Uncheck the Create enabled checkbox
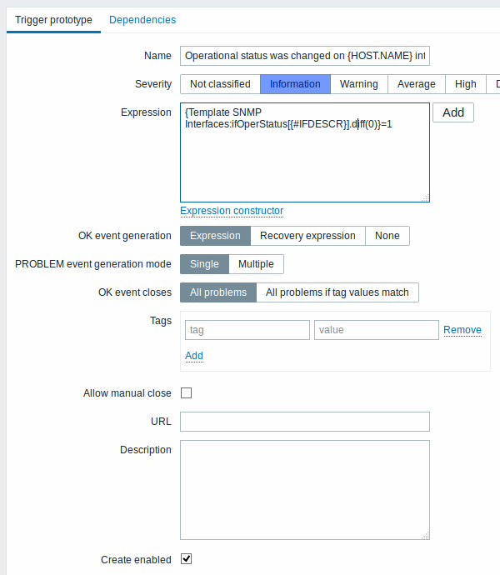This screenshot has height=575, width=500. click(x=187, y=559)
